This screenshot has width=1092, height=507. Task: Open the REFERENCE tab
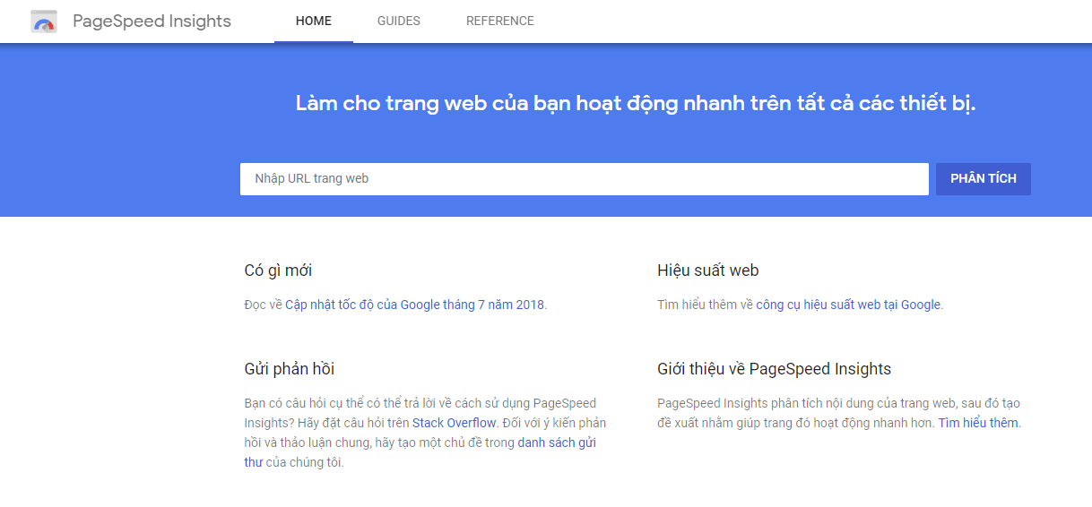(500, 21)
